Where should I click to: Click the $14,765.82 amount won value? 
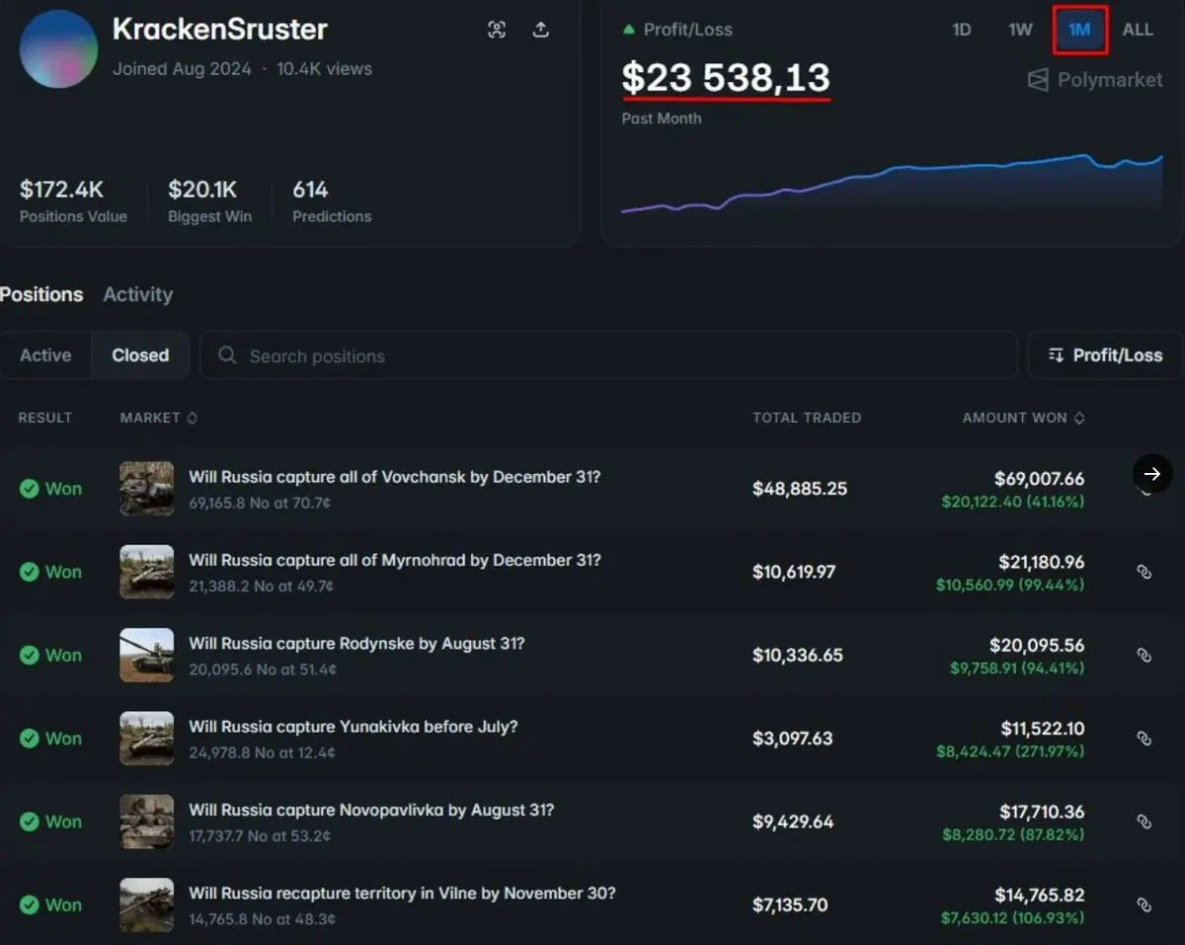pos(1040,895)
